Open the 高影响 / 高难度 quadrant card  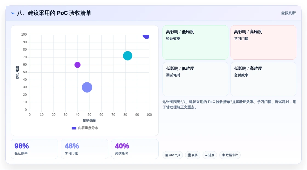pyautogui.click(x=263, y=42)
